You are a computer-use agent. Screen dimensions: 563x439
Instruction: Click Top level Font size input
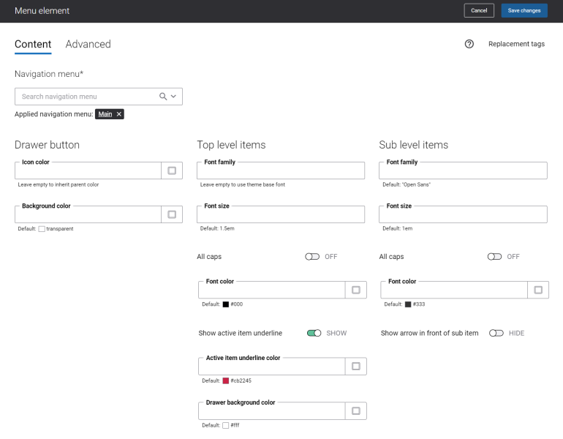pos(281,215)
